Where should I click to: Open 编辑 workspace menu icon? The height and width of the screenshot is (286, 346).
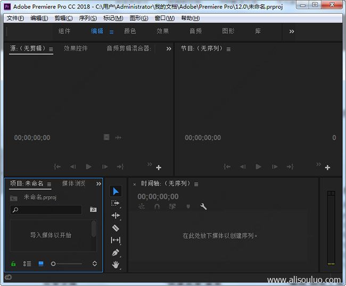(x=112, y=32)
